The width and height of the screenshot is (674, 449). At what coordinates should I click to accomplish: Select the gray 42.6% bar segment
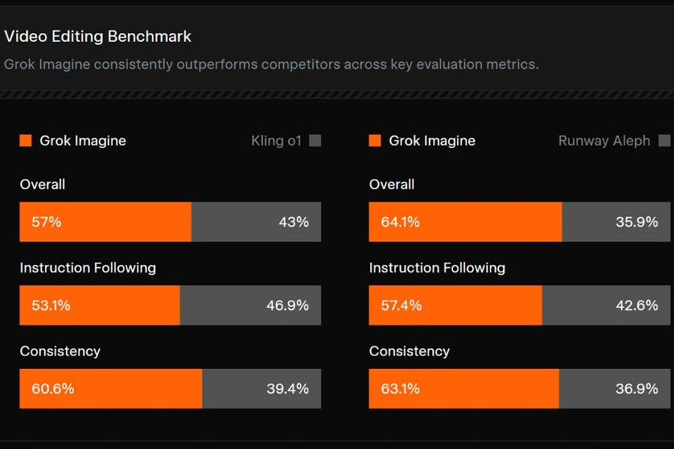(x=606, y=305)
